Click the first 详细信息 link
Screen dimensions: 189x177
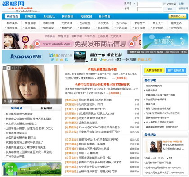(x=121, y=78)
